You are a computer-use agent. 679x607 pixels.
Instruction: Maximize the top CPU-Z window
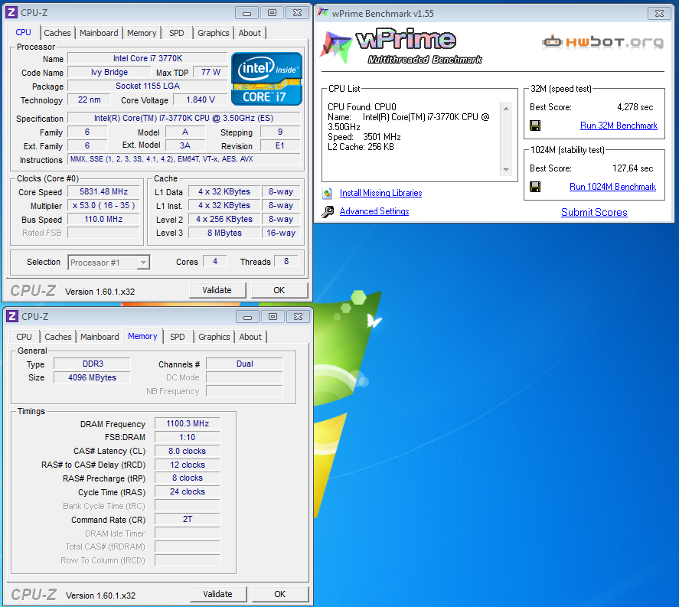point(272,13)
